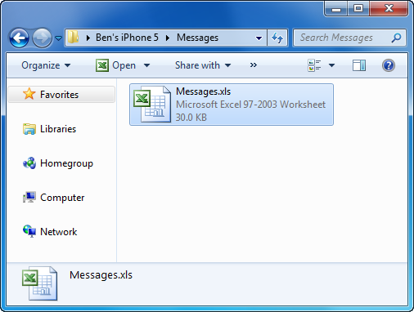Click the details pane Messages.xls thumbnail
The image size is (414, 312).
[39, 283]
